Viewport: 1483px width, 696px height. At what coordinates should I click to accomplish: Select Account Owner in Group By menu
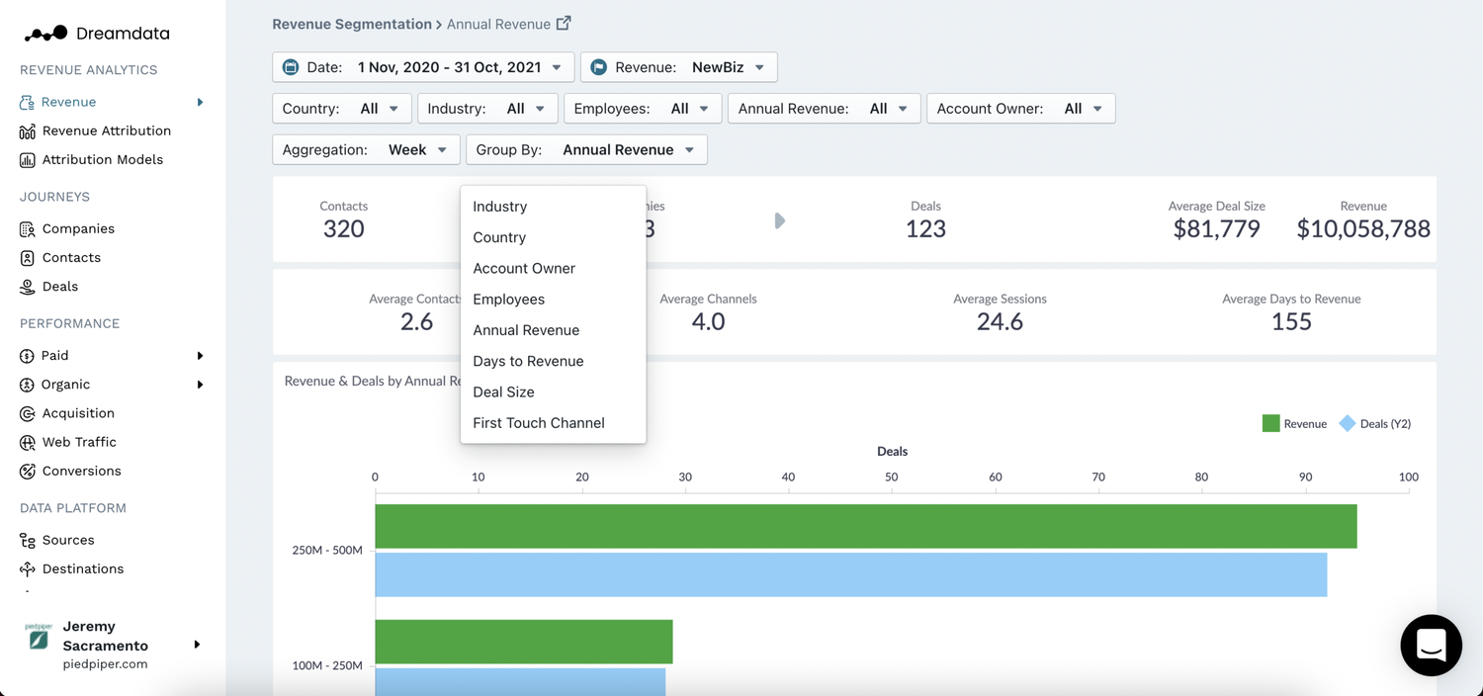[553, 268]
